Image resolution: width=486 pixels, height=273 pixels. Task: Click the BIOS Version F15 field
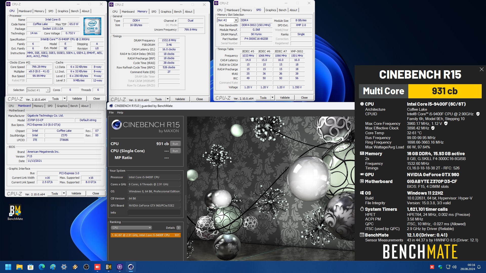[x=64, y=156]
